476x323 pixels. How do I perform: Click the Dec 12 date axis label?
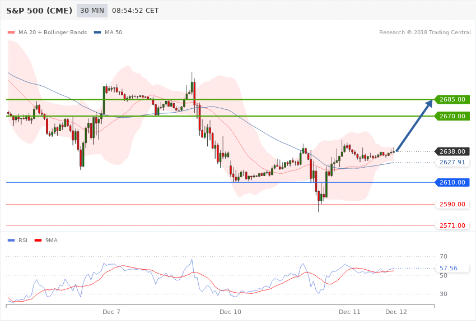396,312
